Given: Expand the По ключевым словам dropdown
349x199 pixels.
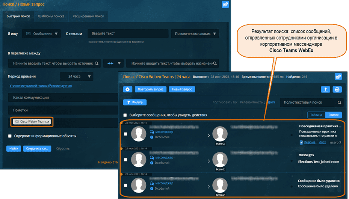Looking at the screenshot, I should click(x=195, y=34).
